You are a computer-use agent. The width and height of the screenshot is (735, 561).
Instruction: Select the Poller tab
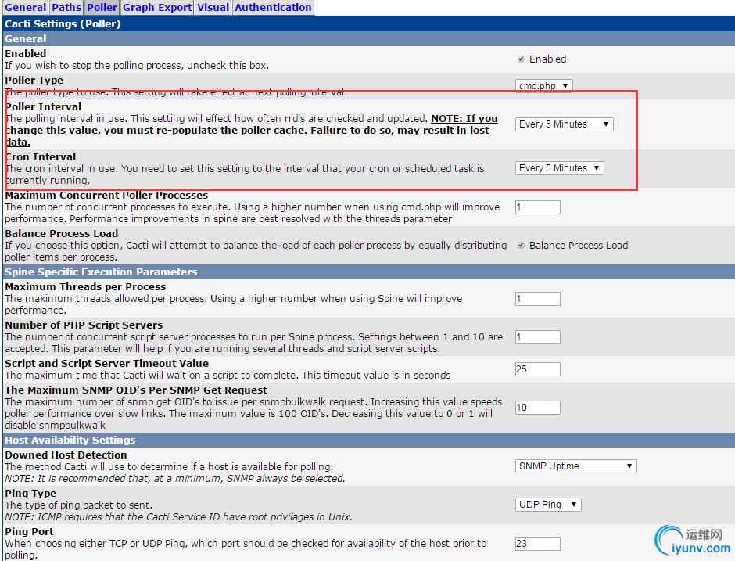102,8
